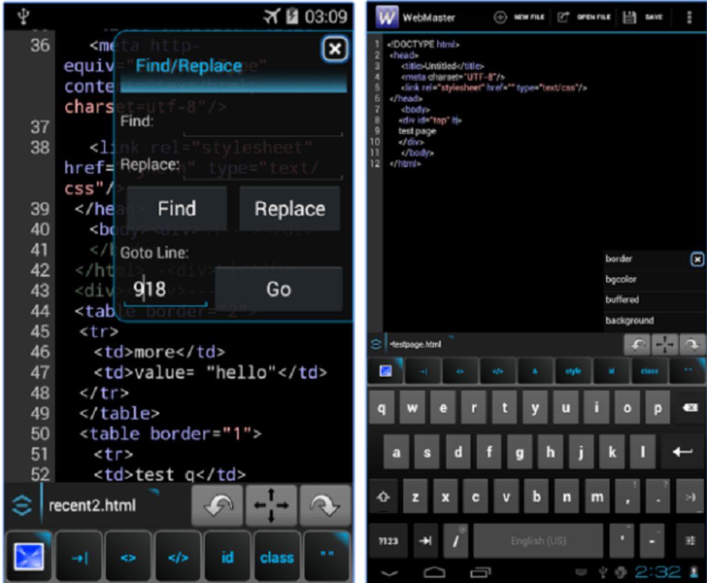The image size is (707, 583).
Task: Toggle the shift key on the keyboard
Action: 383,497
